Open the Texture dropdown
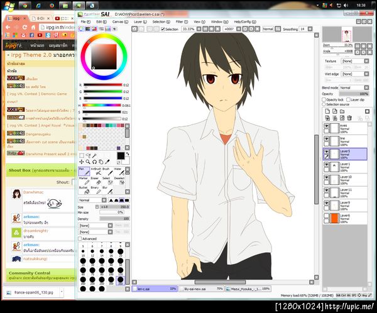The image size is (377, 313). [355, 61]
